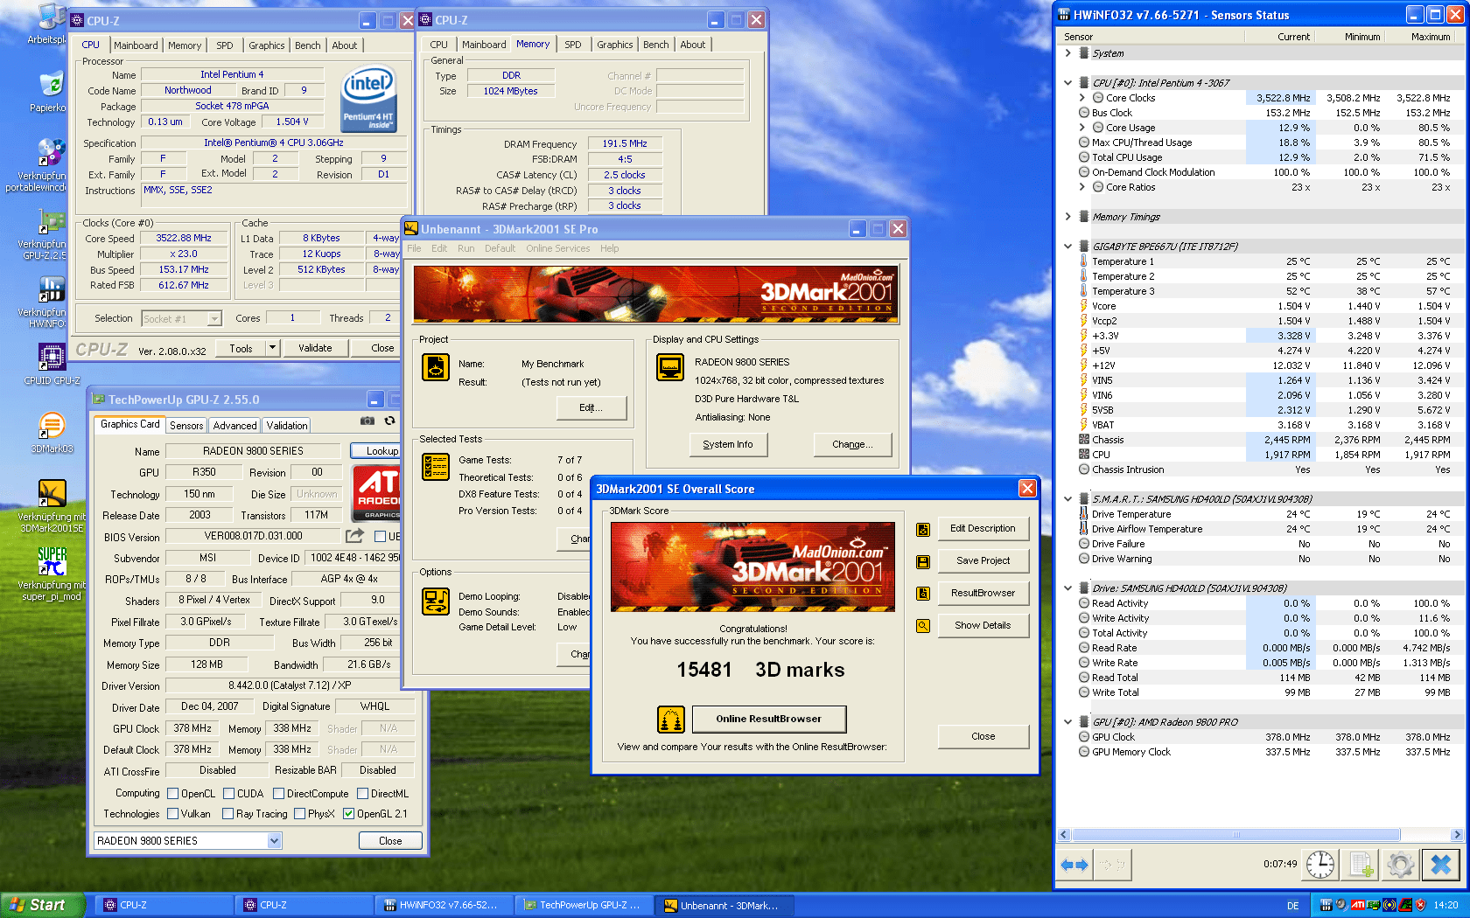Viewport: 1470px width, 918px height.
Task: Click the Save Project floppy disk icon
Action: (922, 561)
